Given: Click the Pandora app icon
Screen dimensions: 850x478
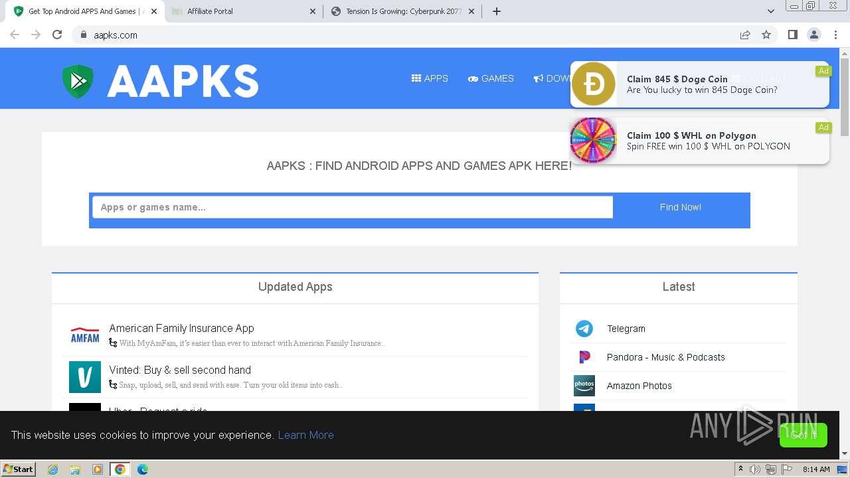Looking at the screenshot, I should [584, 357].
